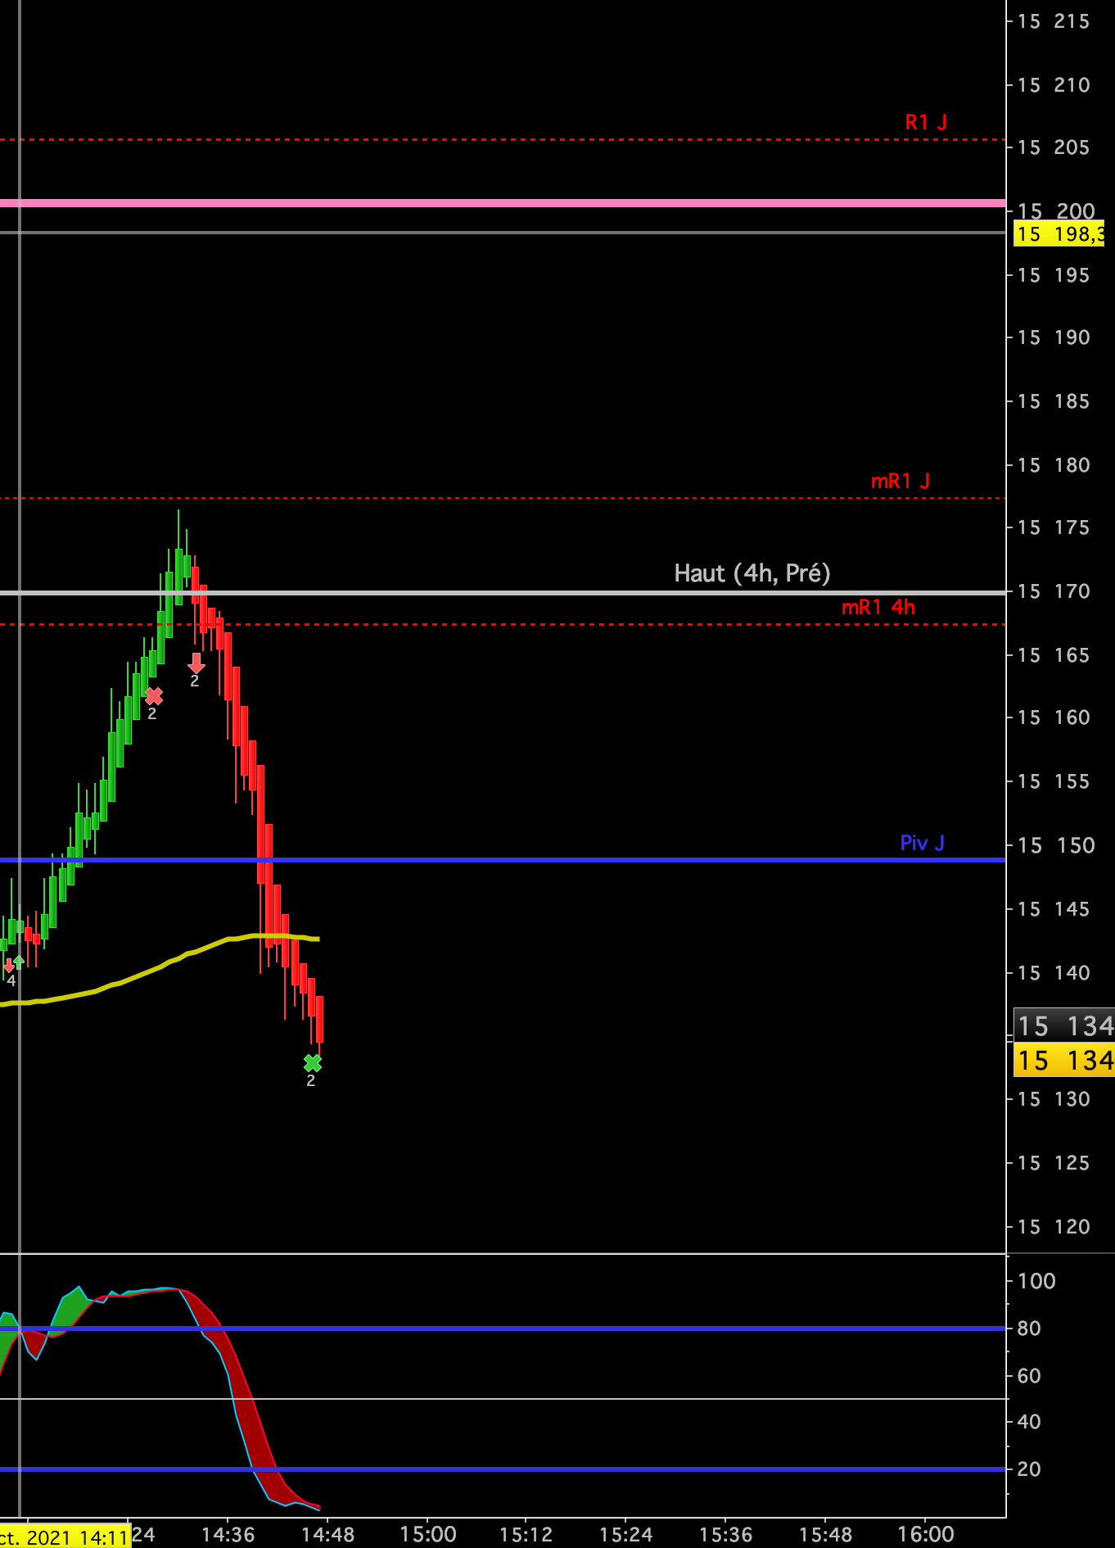Select the R1 J resistance label
Screen dimensions: 1115x1548
(x=926, y=122)
